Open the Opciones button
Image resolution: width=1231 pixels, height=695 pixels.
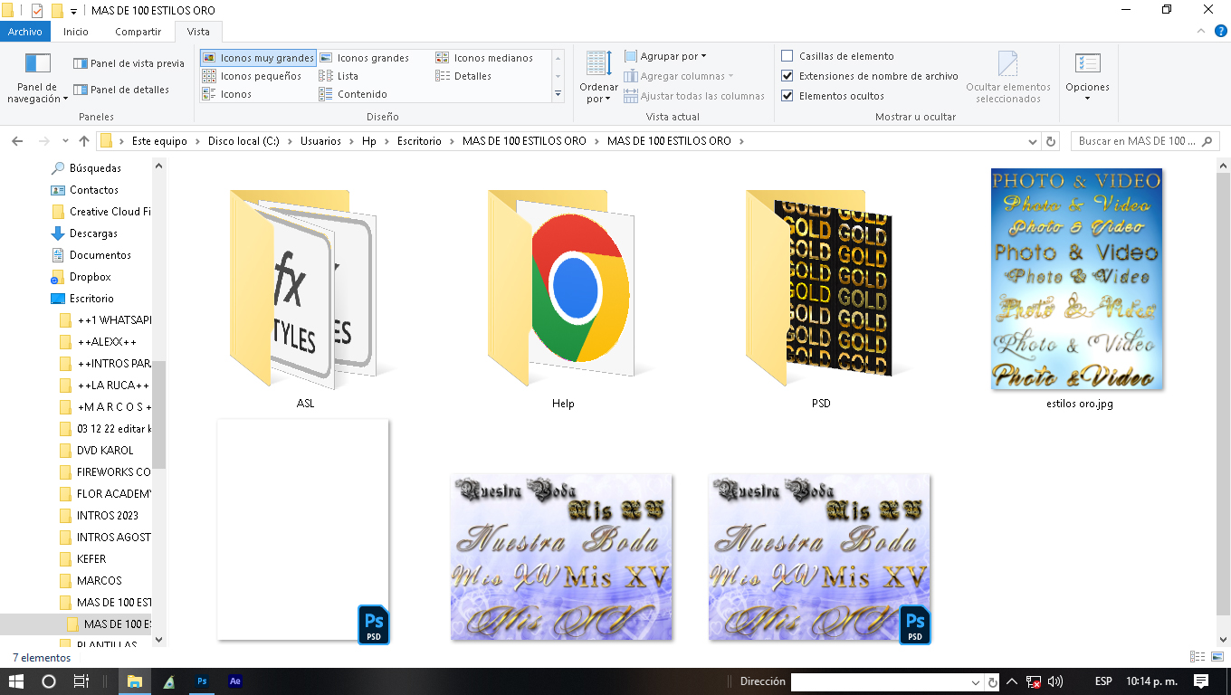[x=1087, y=78]
